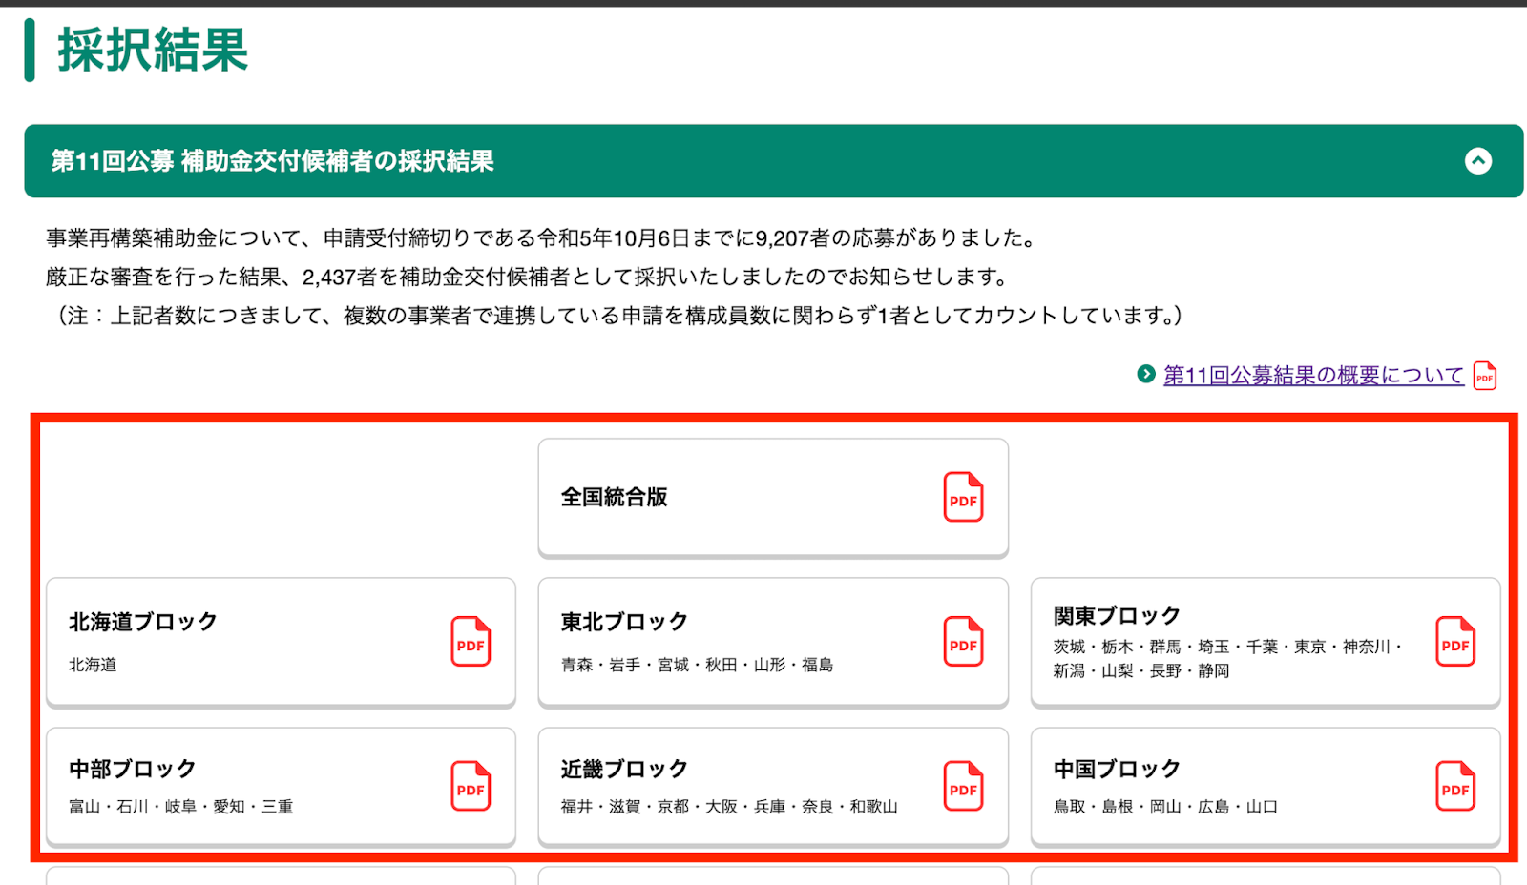Click prefecture list 鳥取・島根・岡山・広島・山口
The image size is (1527, 885).
coord(1165,807)
